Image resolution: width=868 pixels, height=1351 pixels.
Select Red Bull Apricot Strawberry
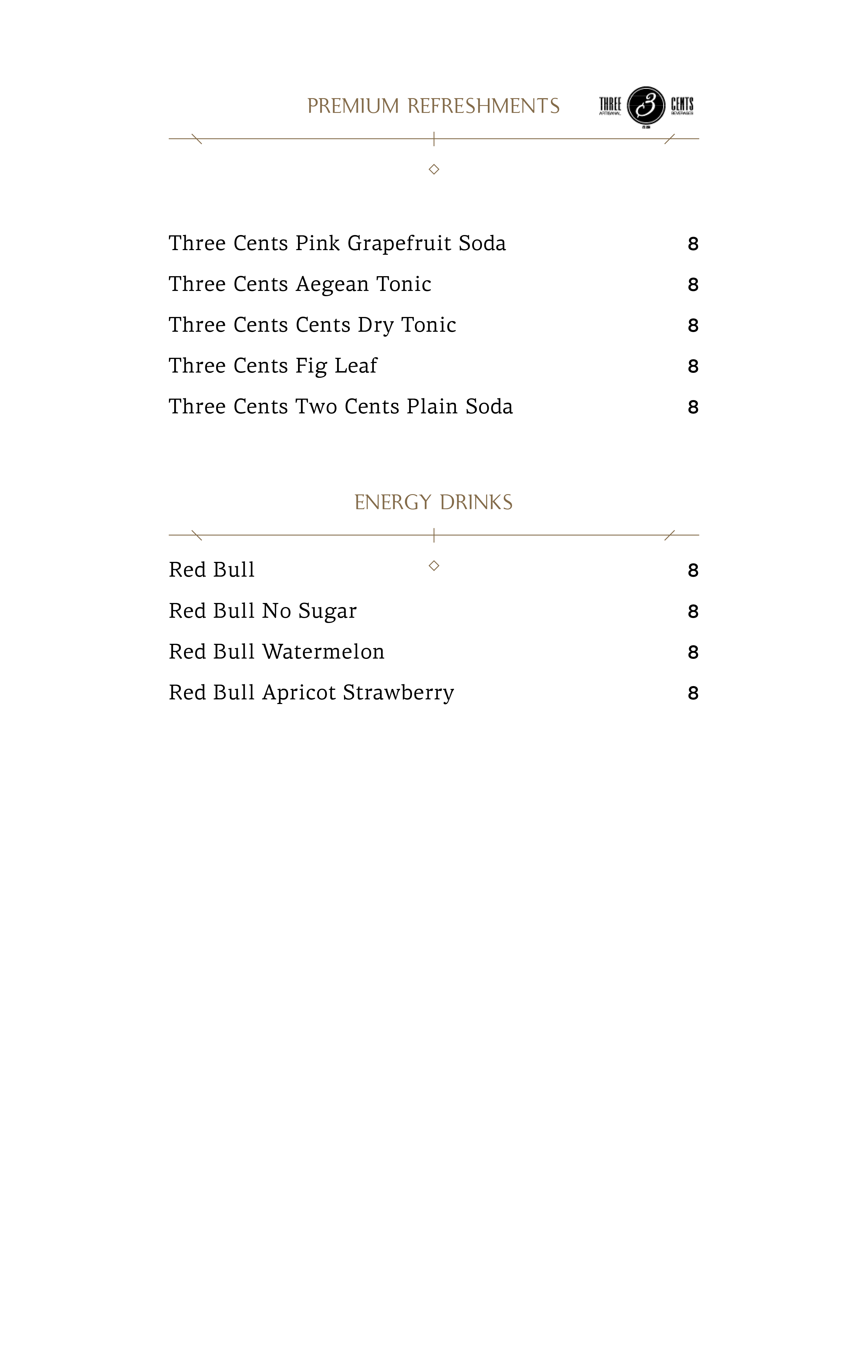click(x=311, y=693)
